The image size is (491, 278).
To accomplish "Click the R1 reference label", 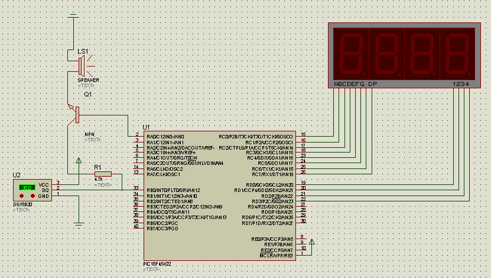I will (97, 167).
